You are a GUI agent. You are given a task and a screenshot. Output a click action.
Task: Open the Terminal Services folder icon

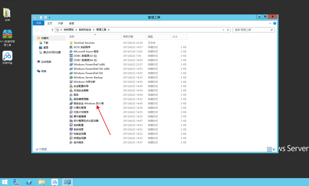71,43
